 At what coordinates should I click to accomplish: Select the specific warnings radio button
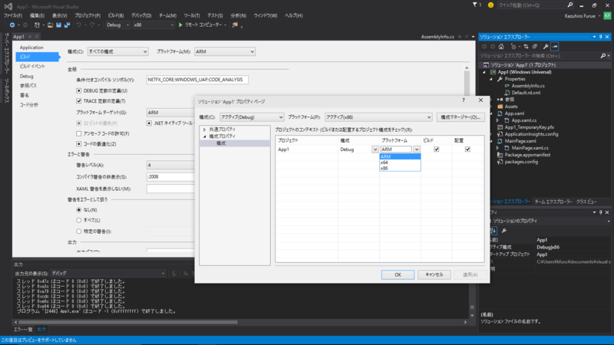click(79, 232)
